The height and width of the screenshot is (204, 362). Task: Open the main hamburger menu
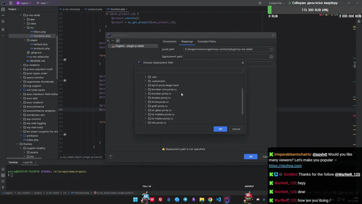pyautogui.click(x=11, y=3)
